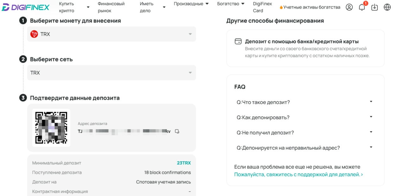Click the flame icon by Учетные активы
The image size is (393, 196).
281,7
